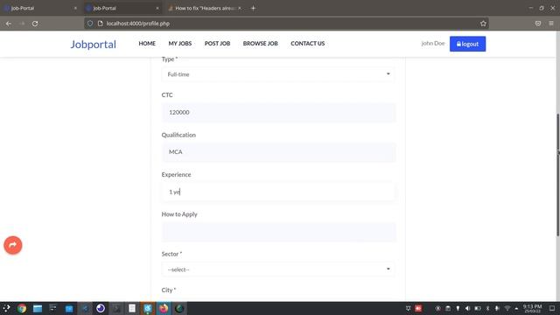The height and width of the screenshot is (315, 560).
Task: Click the address bar URL localhost:4000/profile.php
Action: [x=138, y=24]
